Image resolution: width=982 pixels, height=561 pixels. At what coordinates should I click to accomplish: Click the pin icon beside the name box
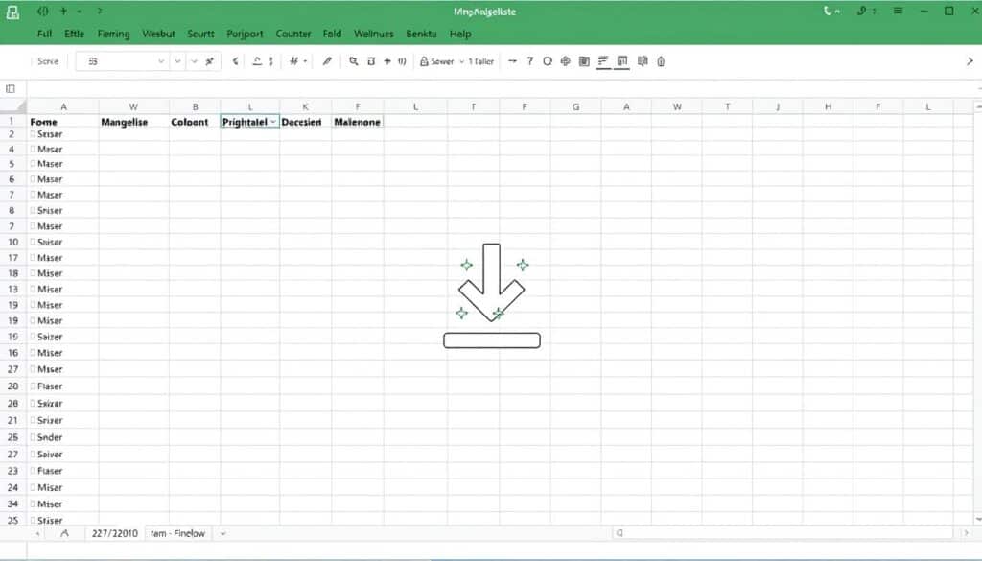pyautogui.click(x=210, y=61)
